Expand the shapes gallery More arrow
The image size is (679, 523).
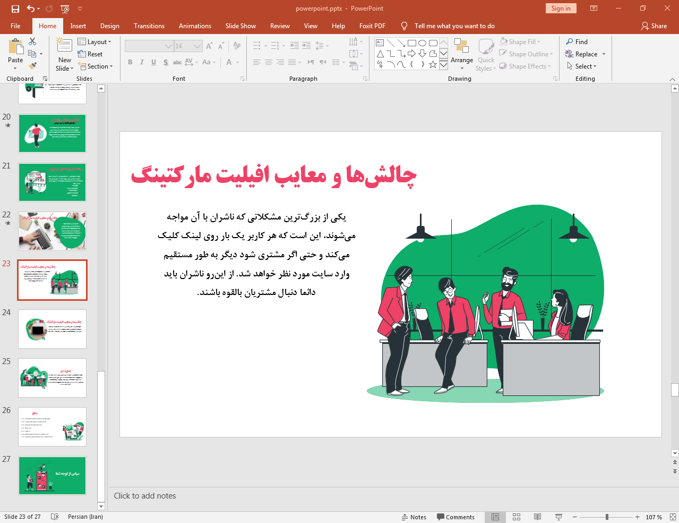tap(443, 65)
